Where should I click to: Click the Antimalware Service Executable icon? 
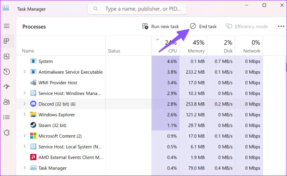pos(33,72)
